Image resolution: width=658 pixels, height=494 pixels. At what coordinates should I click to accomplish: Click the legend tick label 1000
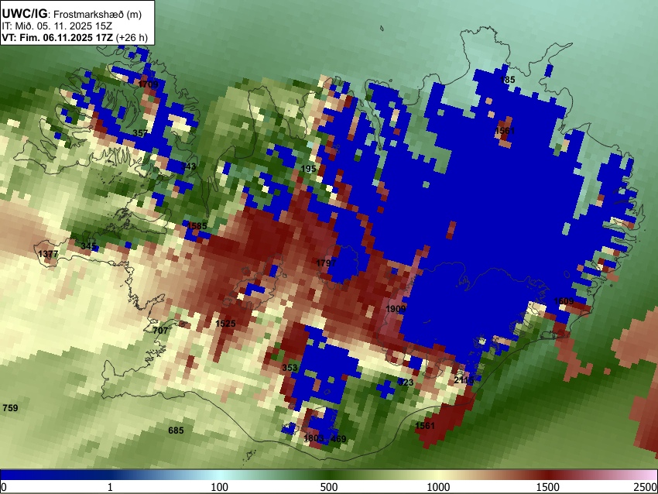tap(438, 487)
